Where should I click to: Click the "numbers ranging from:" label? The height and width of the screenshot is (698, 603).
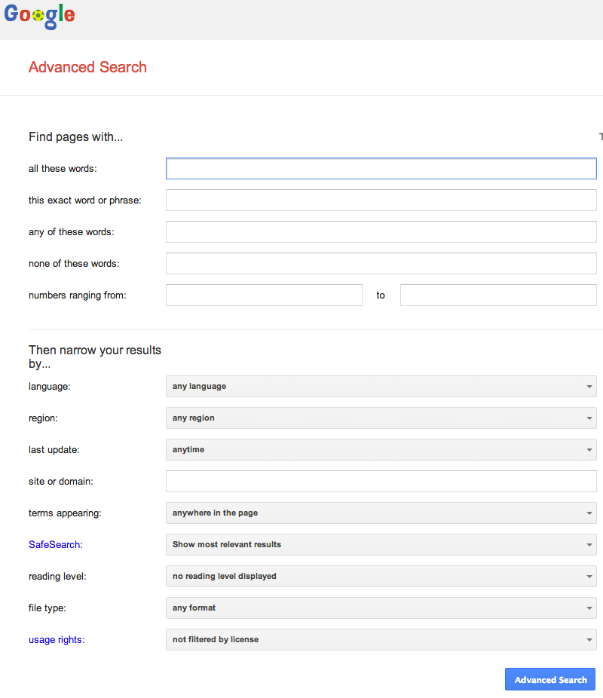coord(78,295)
